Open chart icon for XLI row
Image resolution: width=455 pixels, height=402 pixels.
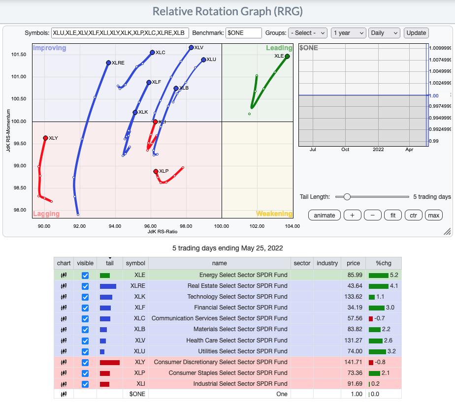[x=64, y=384]
